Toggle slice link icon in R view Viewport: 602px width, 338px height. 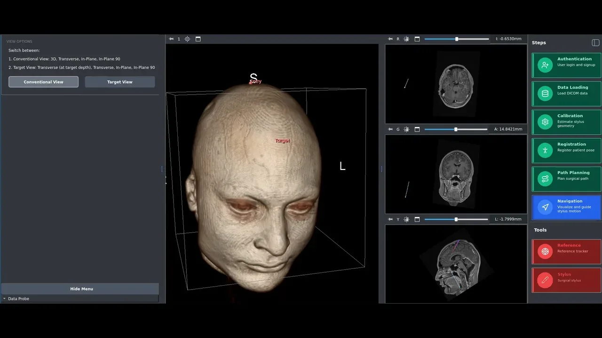pos(406,39)
